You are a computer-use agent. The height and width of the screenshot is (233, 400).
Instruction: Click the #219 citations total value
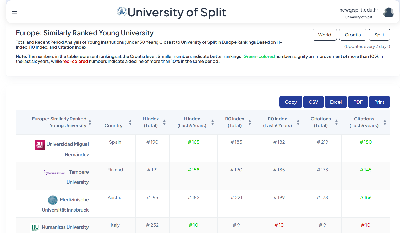pyautogui.click(x=322, y=142)
